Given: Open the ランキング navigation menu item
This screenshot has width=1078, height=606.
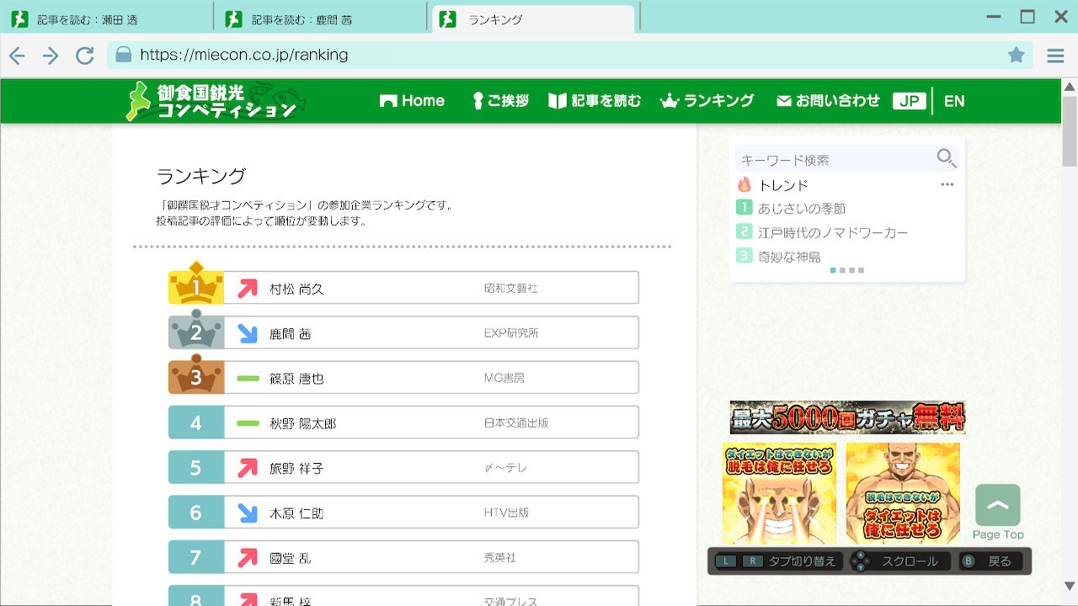Looking at the screenshot, I should (707, 101).
